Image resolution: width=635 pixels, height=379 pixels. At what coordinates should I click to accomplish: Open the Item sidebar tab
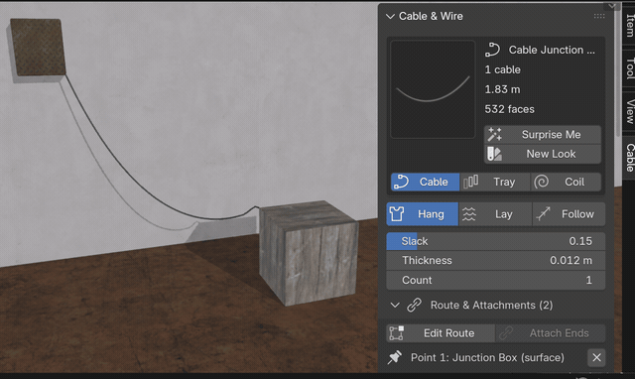click(x=629, y=25)
